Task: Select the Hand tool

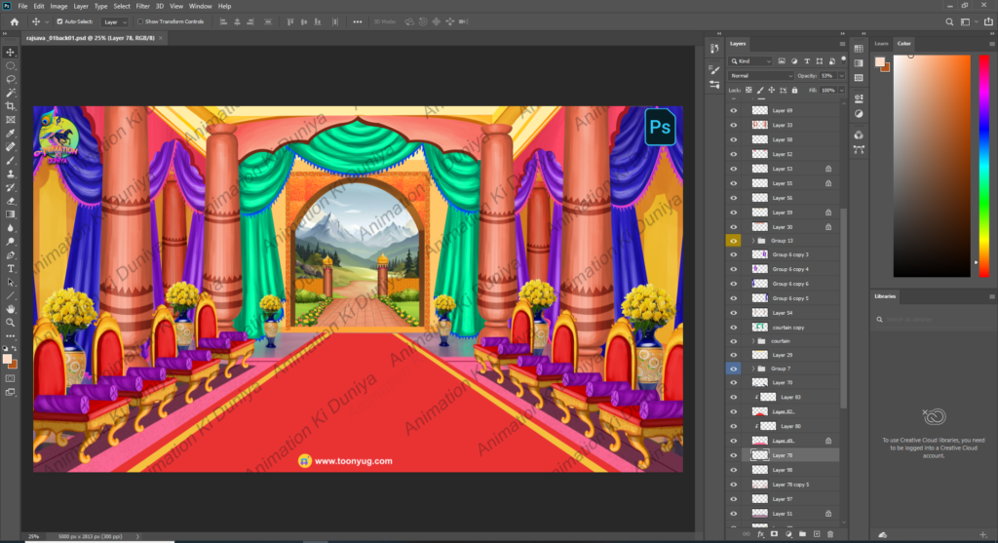Action: pyautogui.click(x=11, y=309)
